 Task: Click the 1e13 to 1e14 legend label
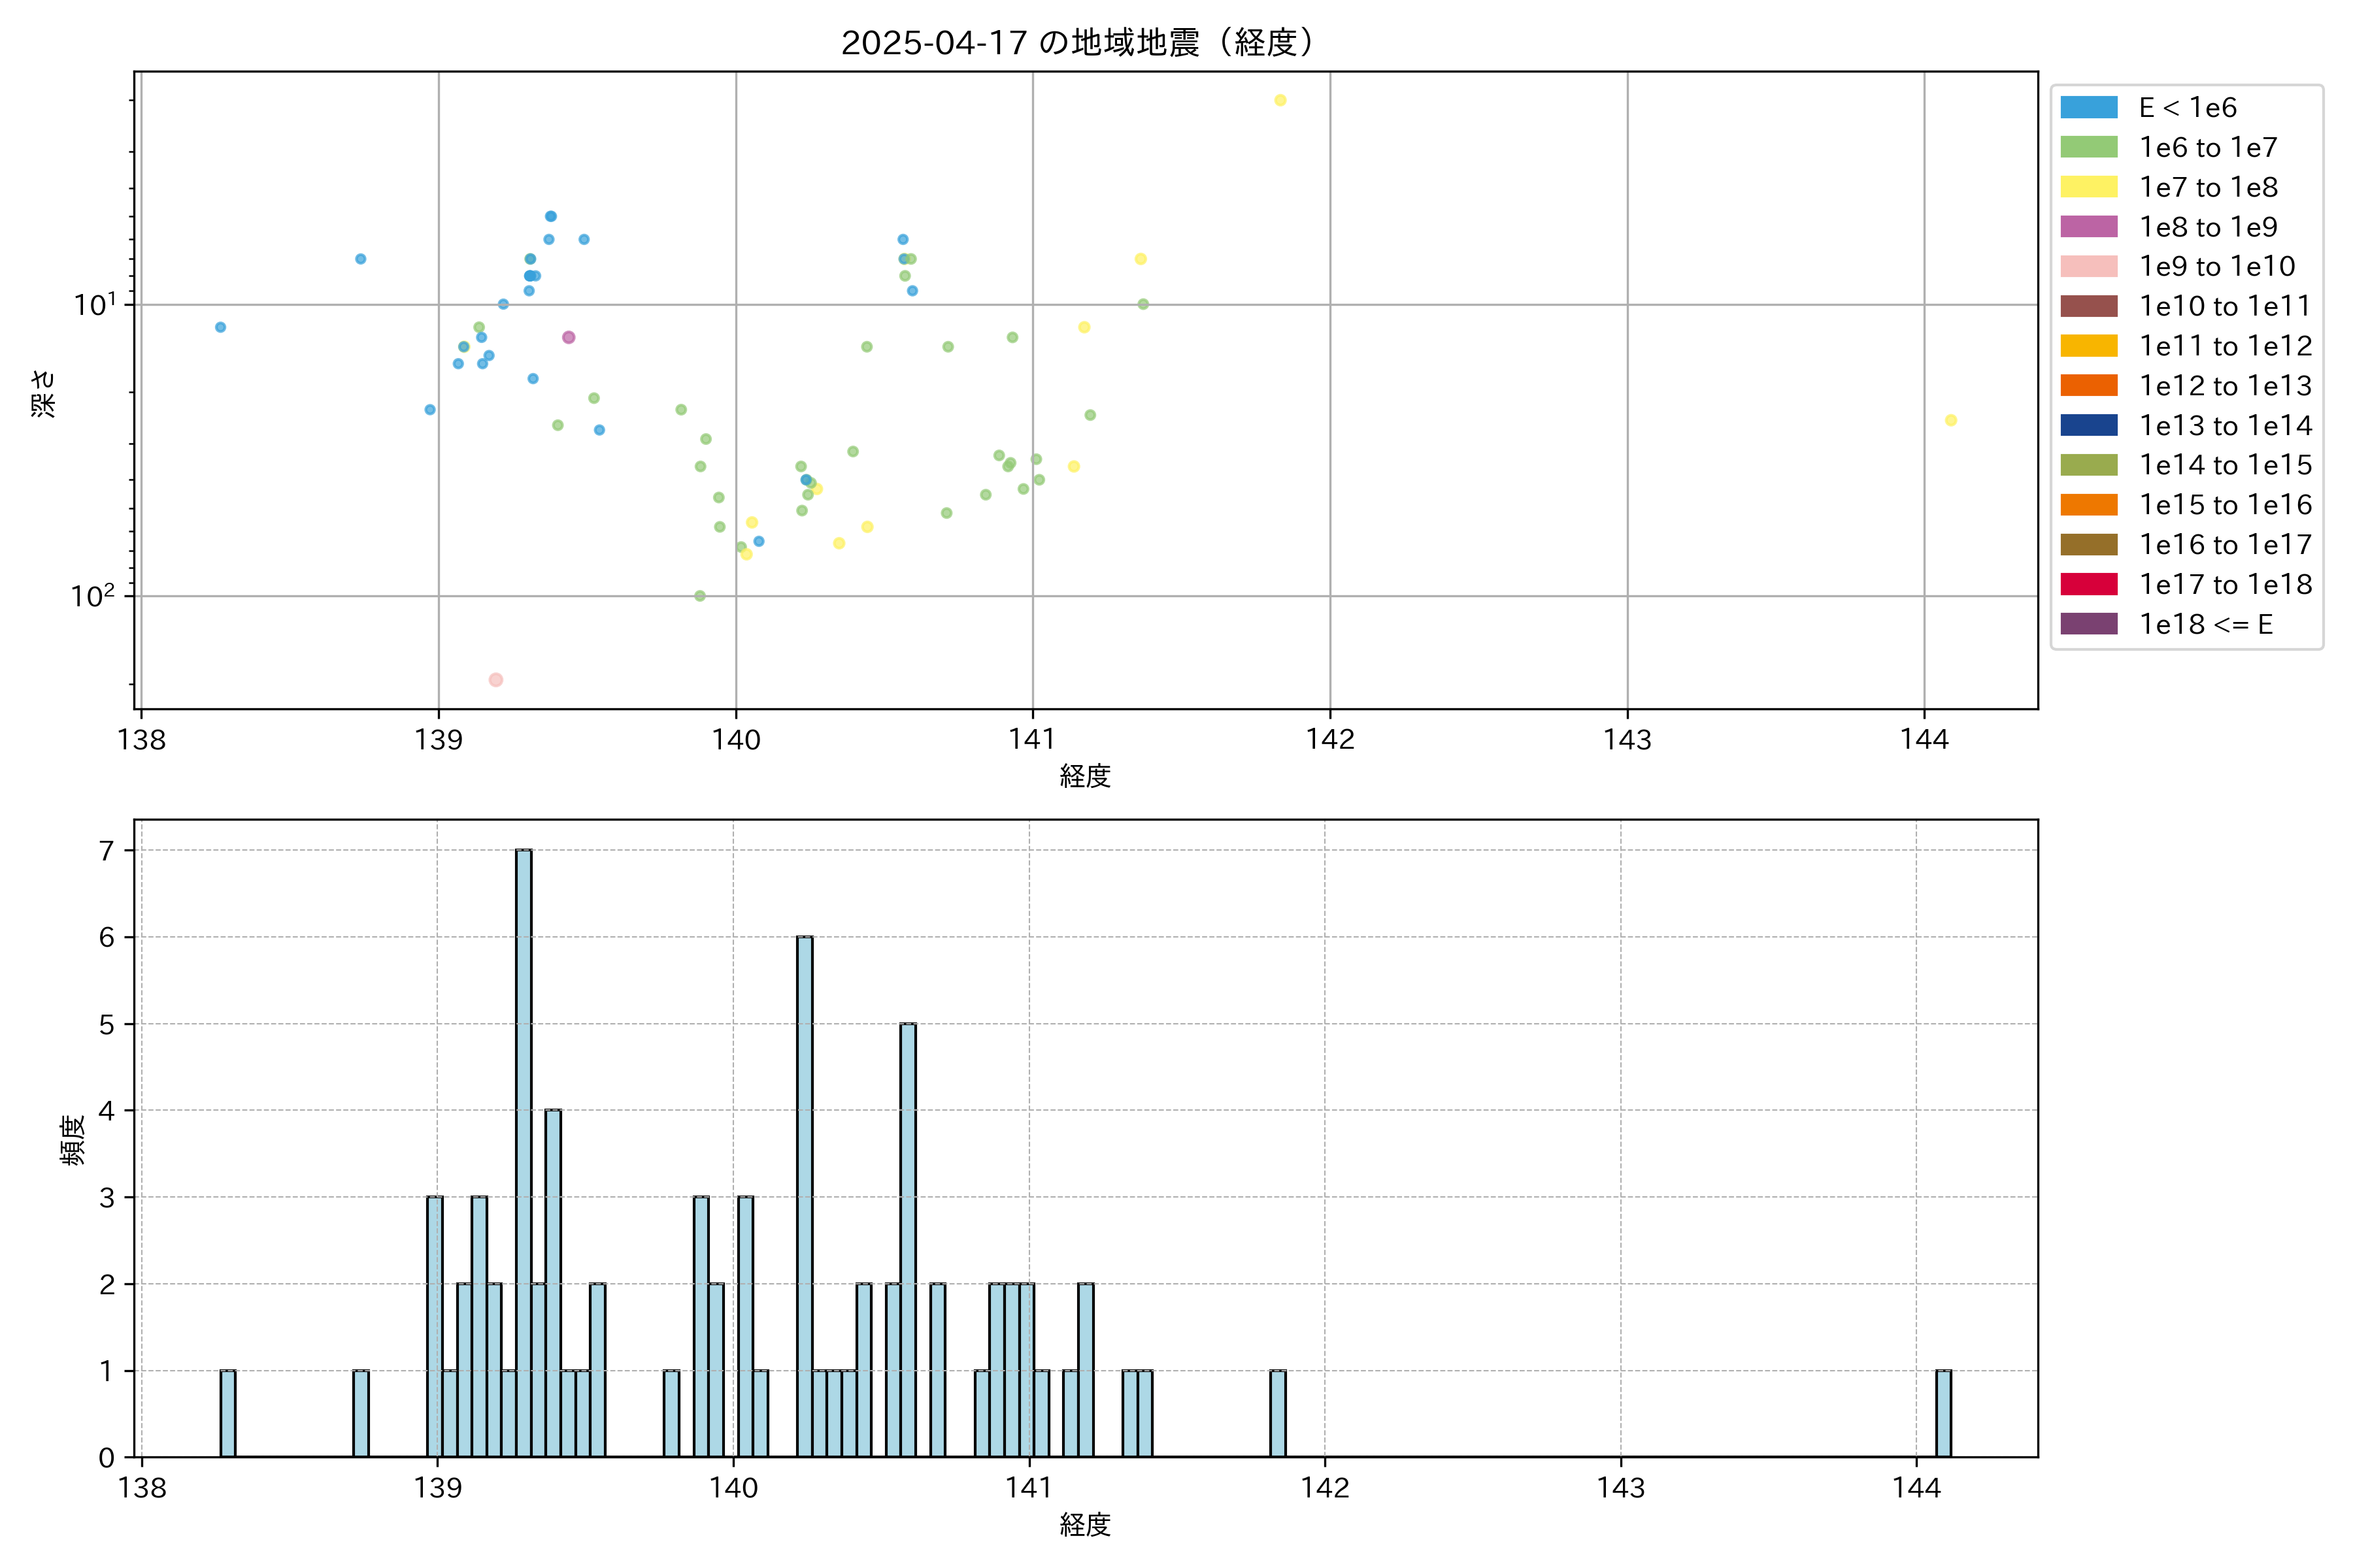[2225, 426]
